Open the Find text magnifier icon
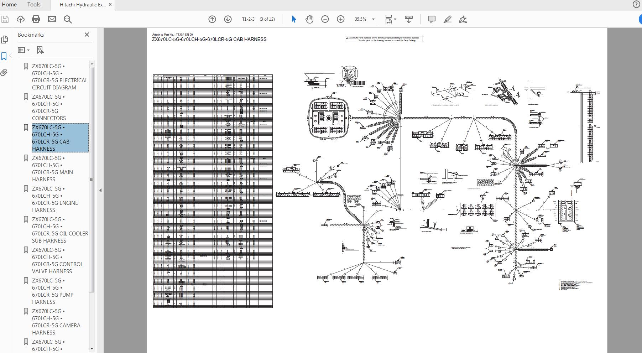Screen dimensions: 642x353 [68, 19]
